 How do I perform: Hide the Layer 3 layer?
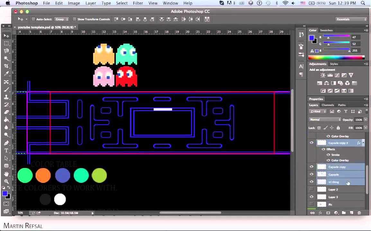312,197
